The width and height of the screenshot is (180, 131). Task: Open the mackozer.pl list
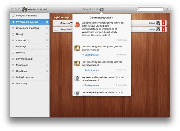(x=30, y=40)
